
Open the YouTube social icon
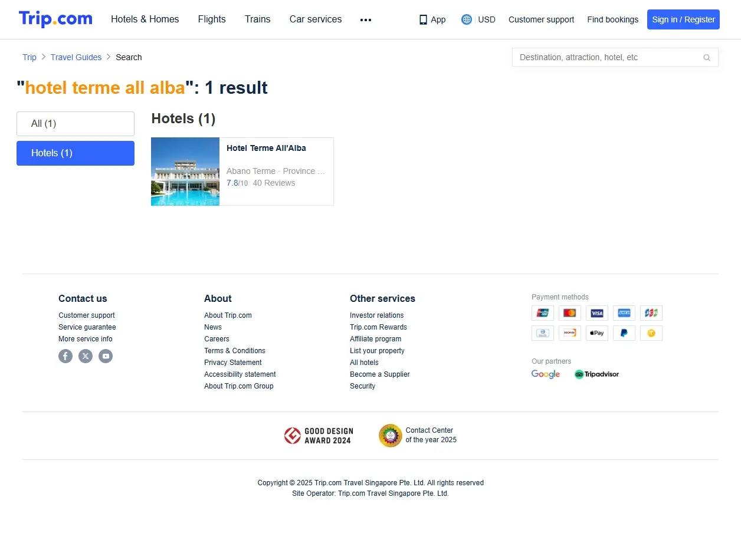[106, 356]
